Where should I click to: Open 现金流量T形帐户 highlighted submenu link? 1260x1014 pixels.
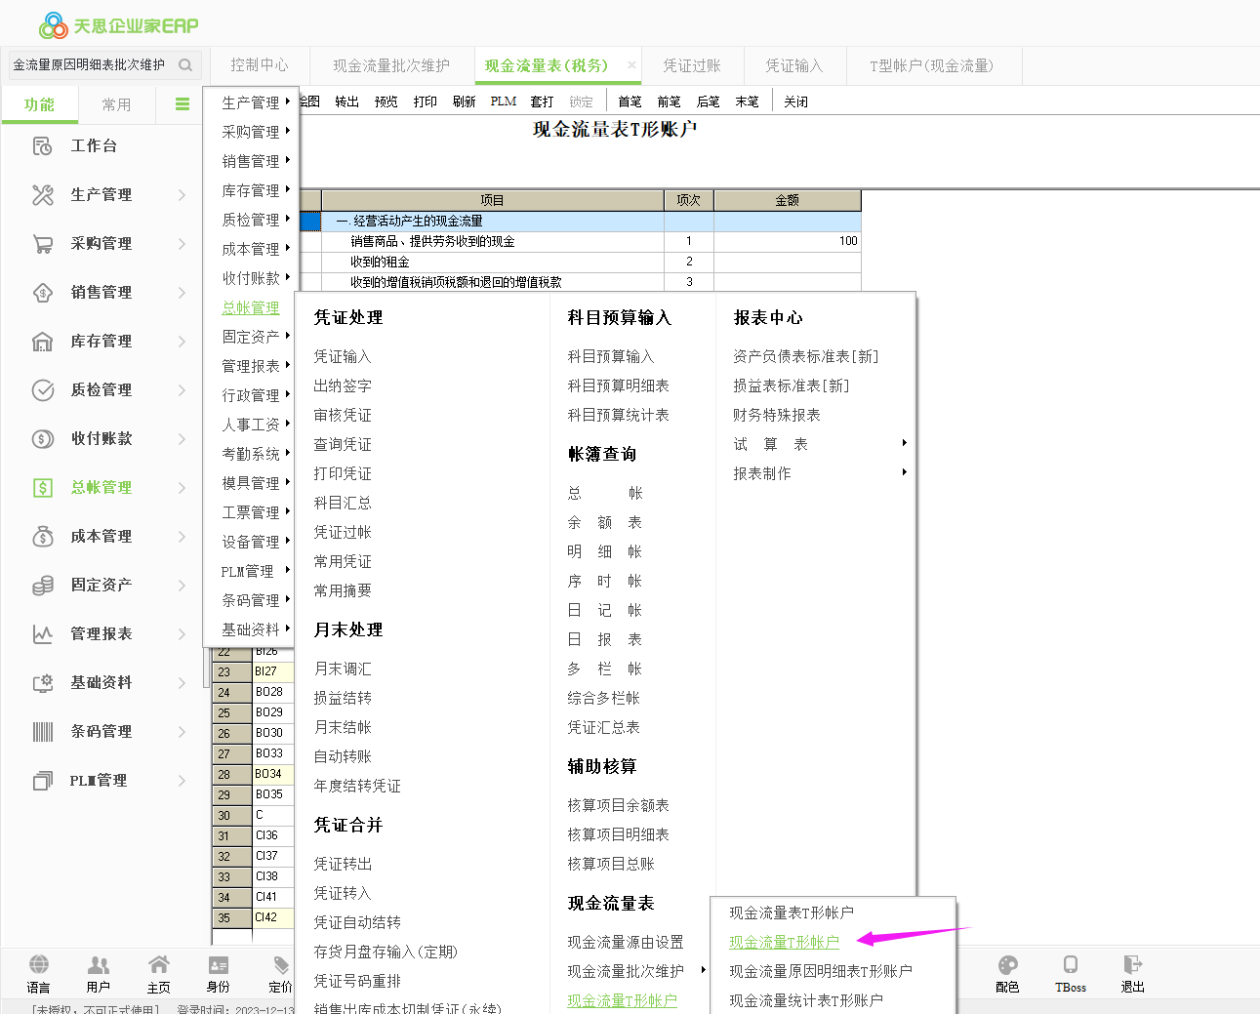(784, 942)
